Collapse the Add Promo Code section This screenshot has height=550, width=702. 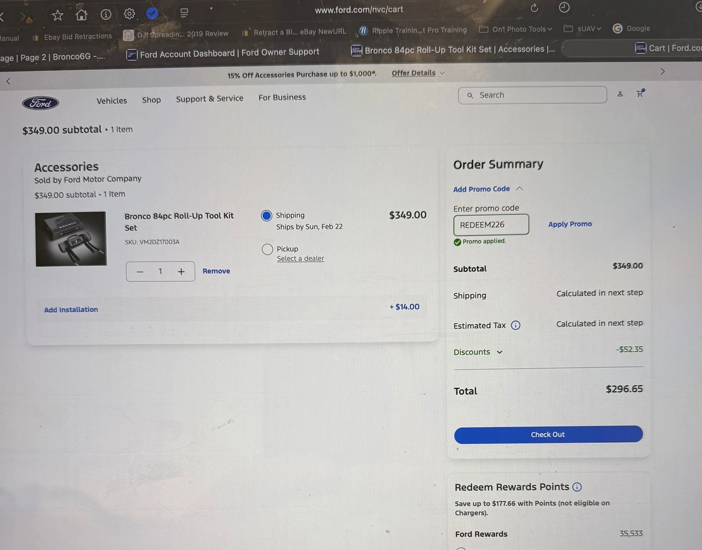pos(488,189)
